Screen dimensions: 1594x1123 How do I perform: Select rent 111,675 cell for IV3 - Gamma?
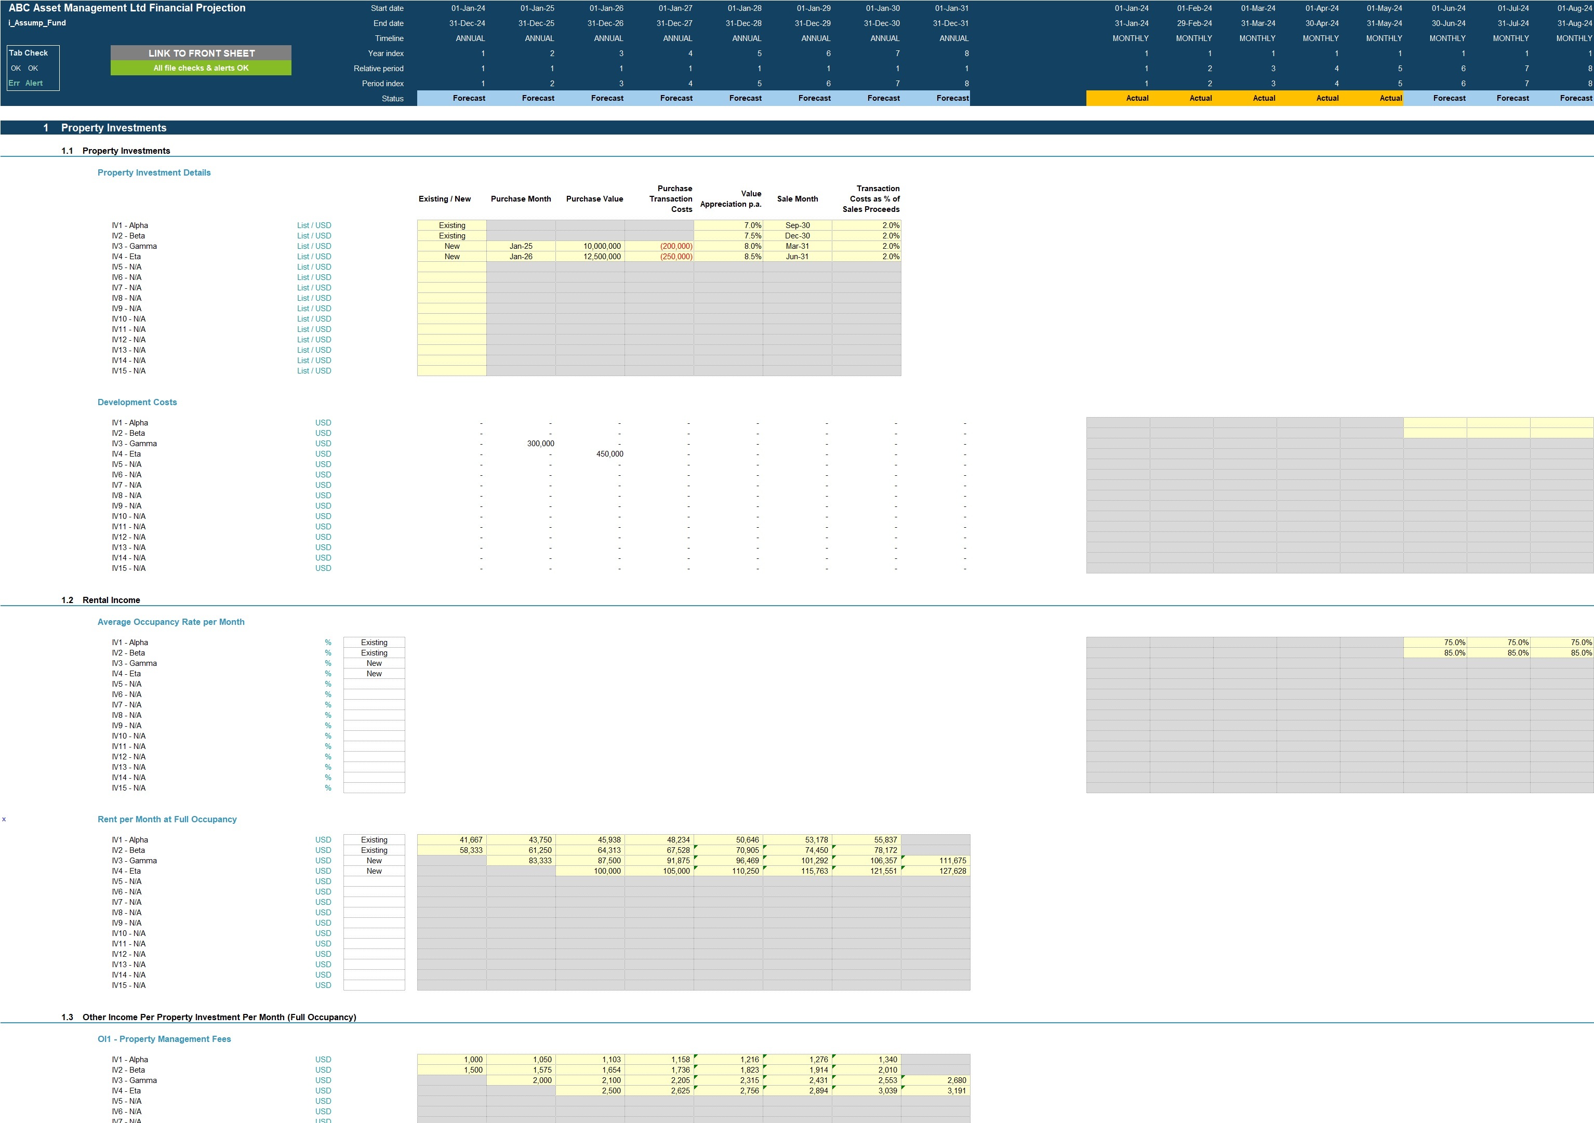tap(935, 861)
